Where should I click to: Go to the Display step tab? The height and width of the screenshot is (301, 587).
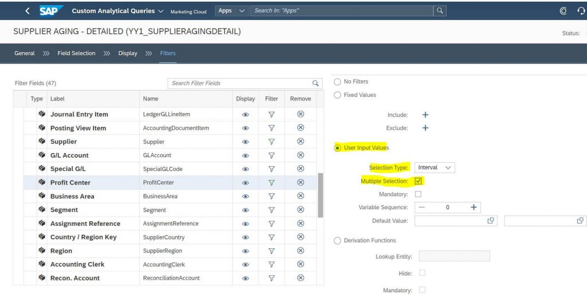(128, 53)
